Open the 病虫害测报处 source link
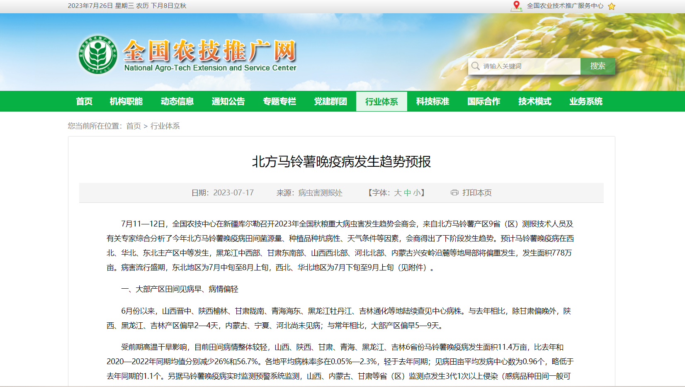Screen dimensions: 685x387 [x=320, y=192]
